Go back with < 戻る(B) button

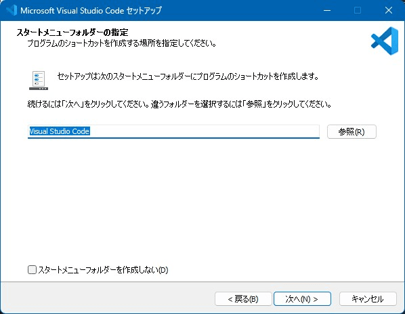coord(243,299)
